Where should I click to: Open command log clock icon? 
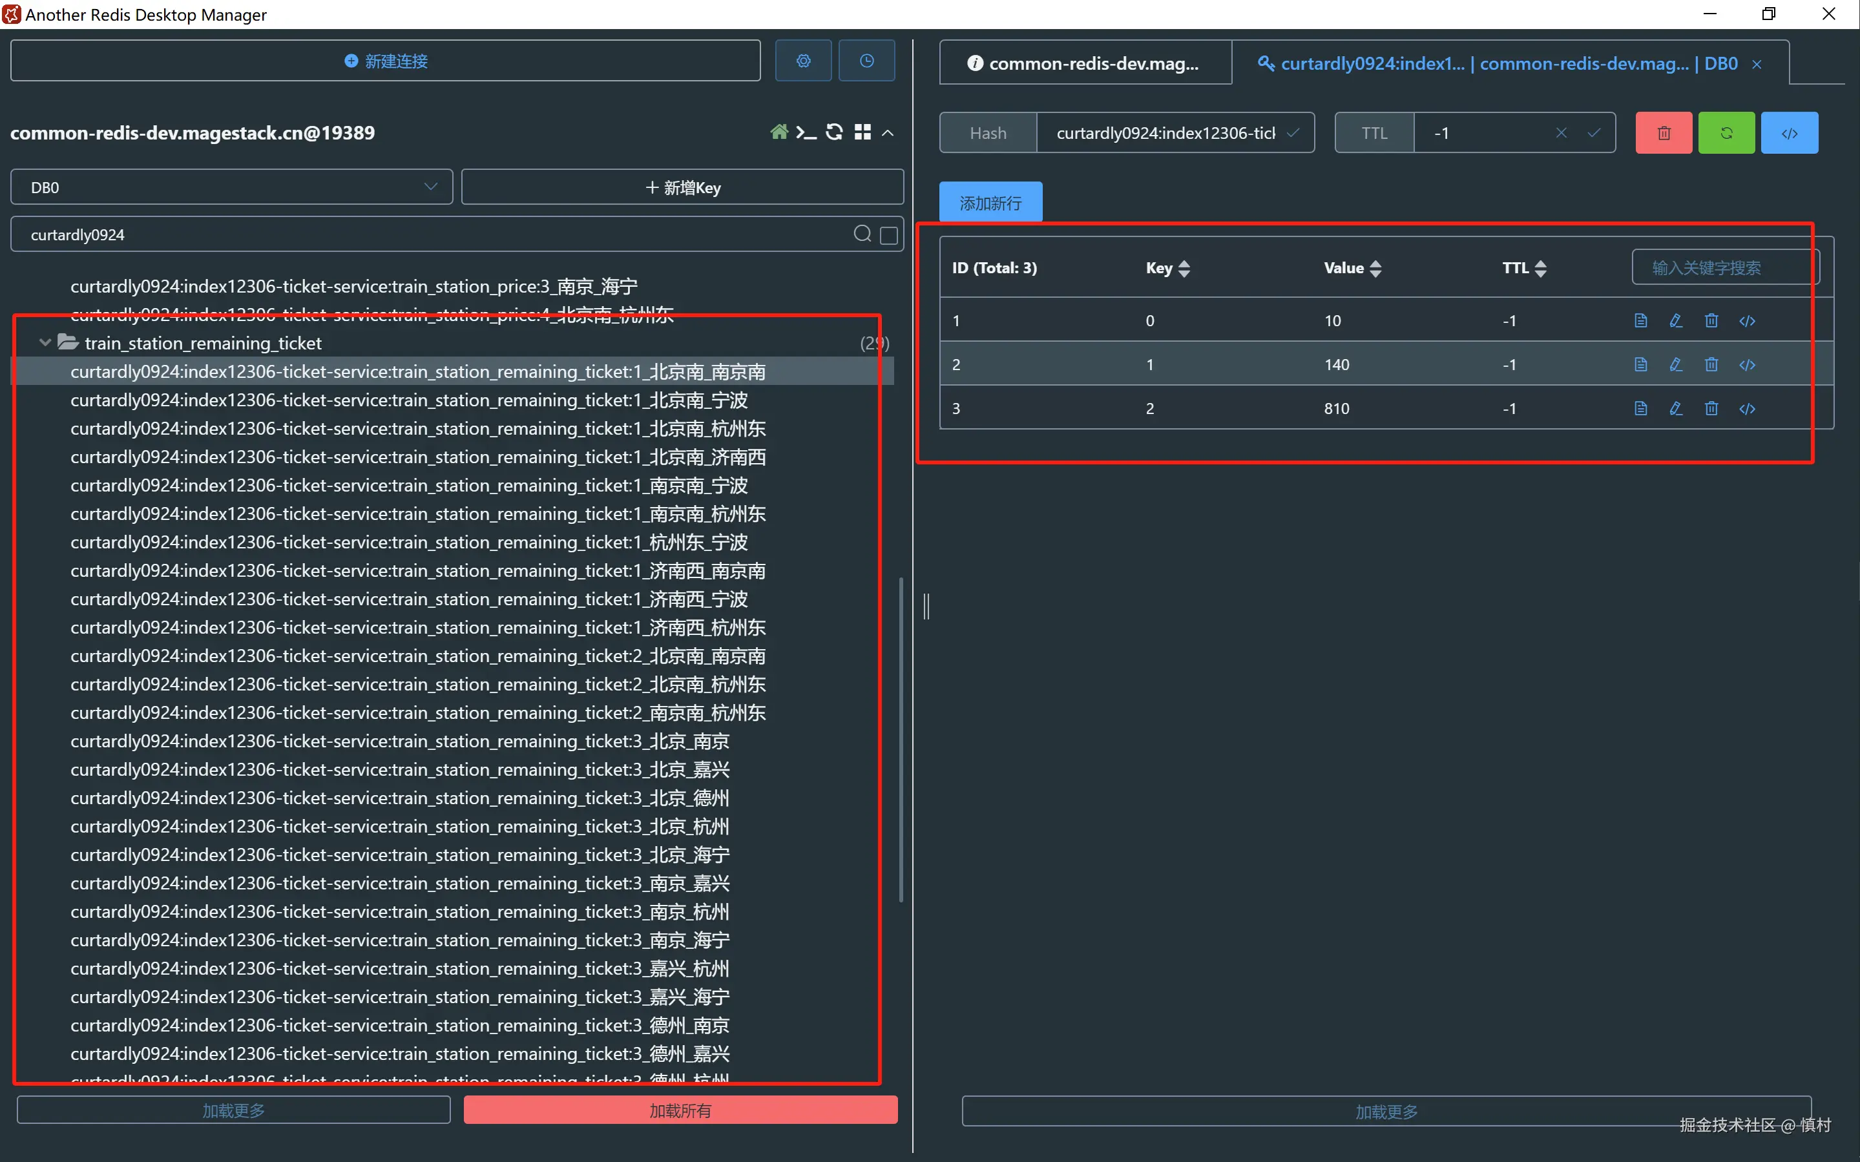[866, 61]
